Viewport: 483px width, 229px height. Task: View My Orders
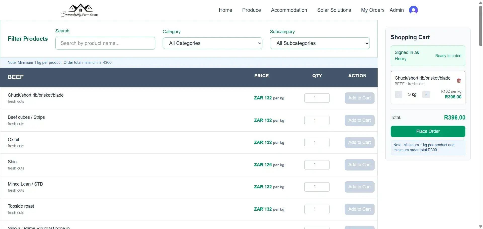(x=373, y=10)
